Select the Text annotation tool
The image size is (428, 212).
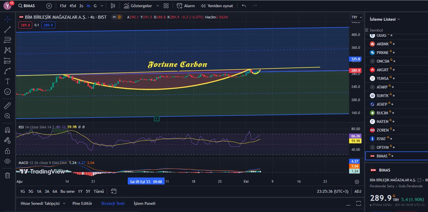(7, 81)
